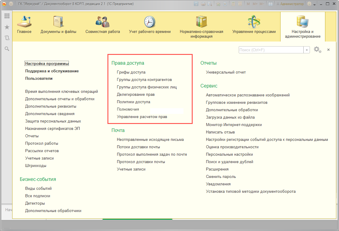Expand the gear settings menu near search

coord(317,50)
